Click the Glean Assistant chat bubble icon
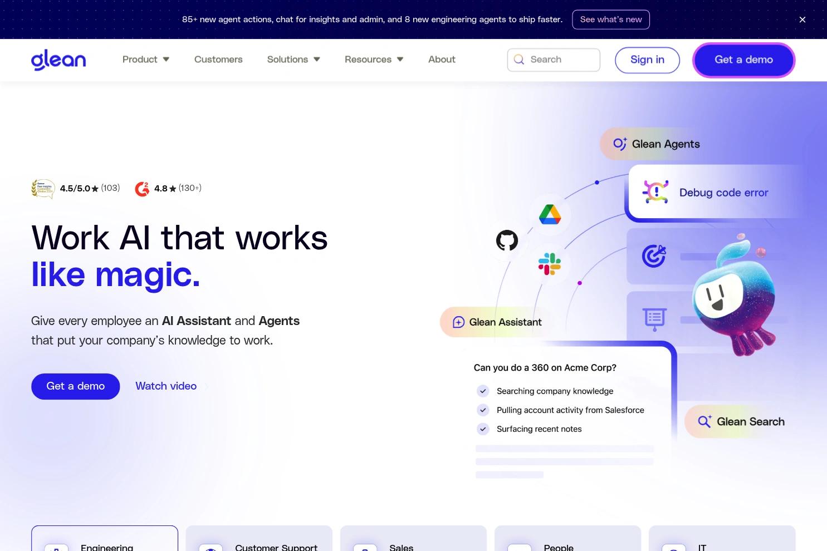This screenshot has width=827, height=551. coord(458,322)
